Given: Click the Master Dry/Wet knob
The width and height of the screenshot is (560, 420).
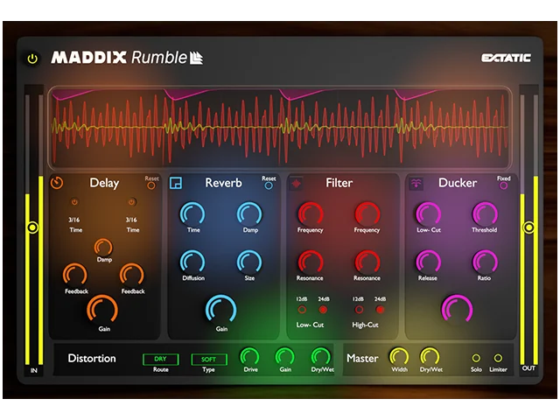Looking at the screenshot, I should (430, 356).
